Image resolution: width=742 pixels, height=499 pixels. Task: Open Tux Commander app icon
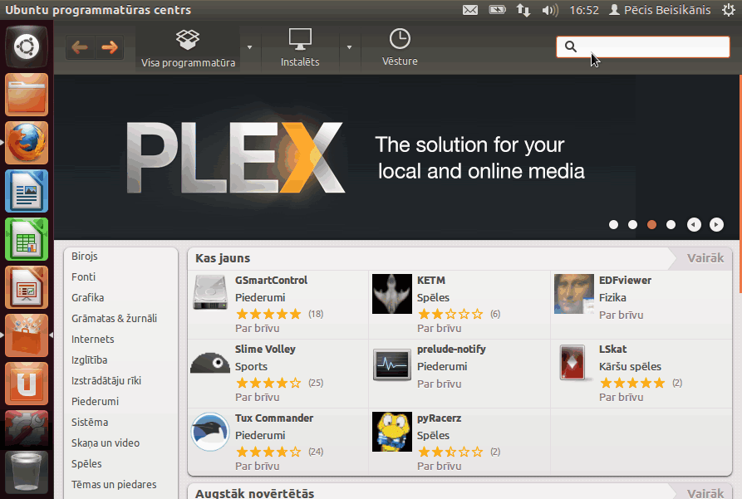pyautogui.click(x=210, y=432)
